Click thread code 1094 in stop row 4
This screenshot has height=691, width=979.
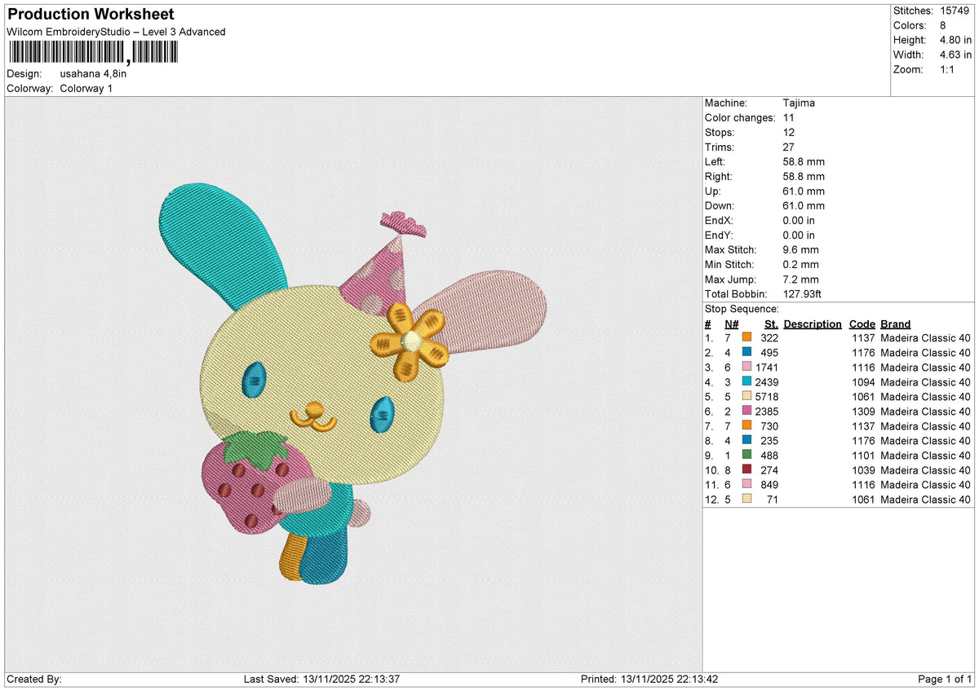tap(862, 382)
